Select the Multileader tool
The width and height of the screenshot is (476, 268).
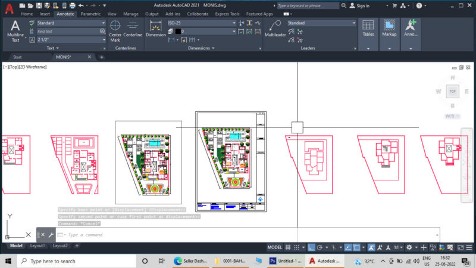click(275, 29)
